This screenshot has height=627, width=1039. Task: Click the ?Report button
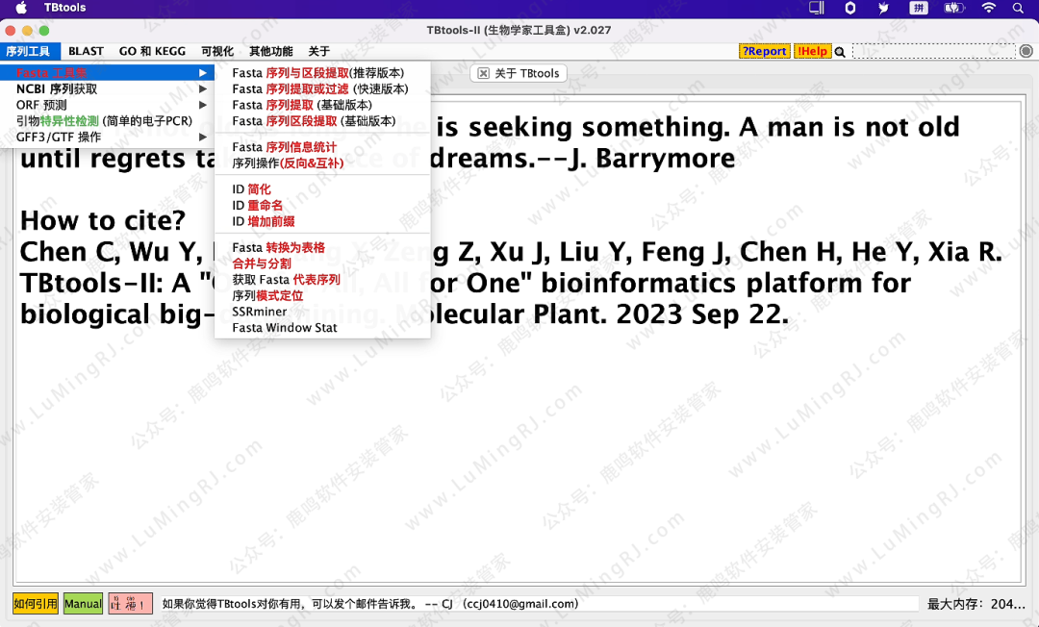(x=764, y=50)
